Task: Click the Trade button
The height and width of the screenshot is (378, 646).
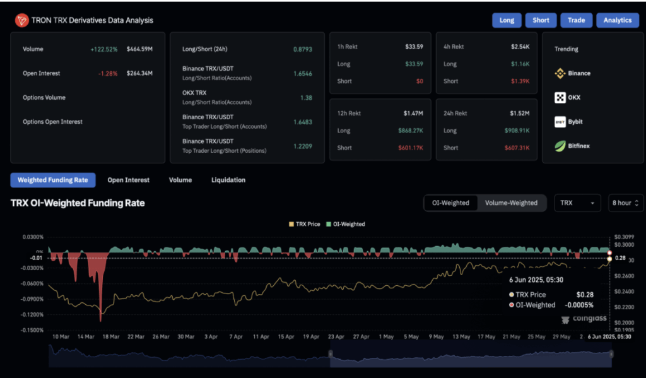Action: tap(576, 20)
